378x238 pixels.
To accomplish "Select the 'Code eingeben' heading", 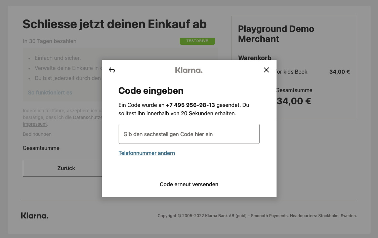I will [151, 91].
